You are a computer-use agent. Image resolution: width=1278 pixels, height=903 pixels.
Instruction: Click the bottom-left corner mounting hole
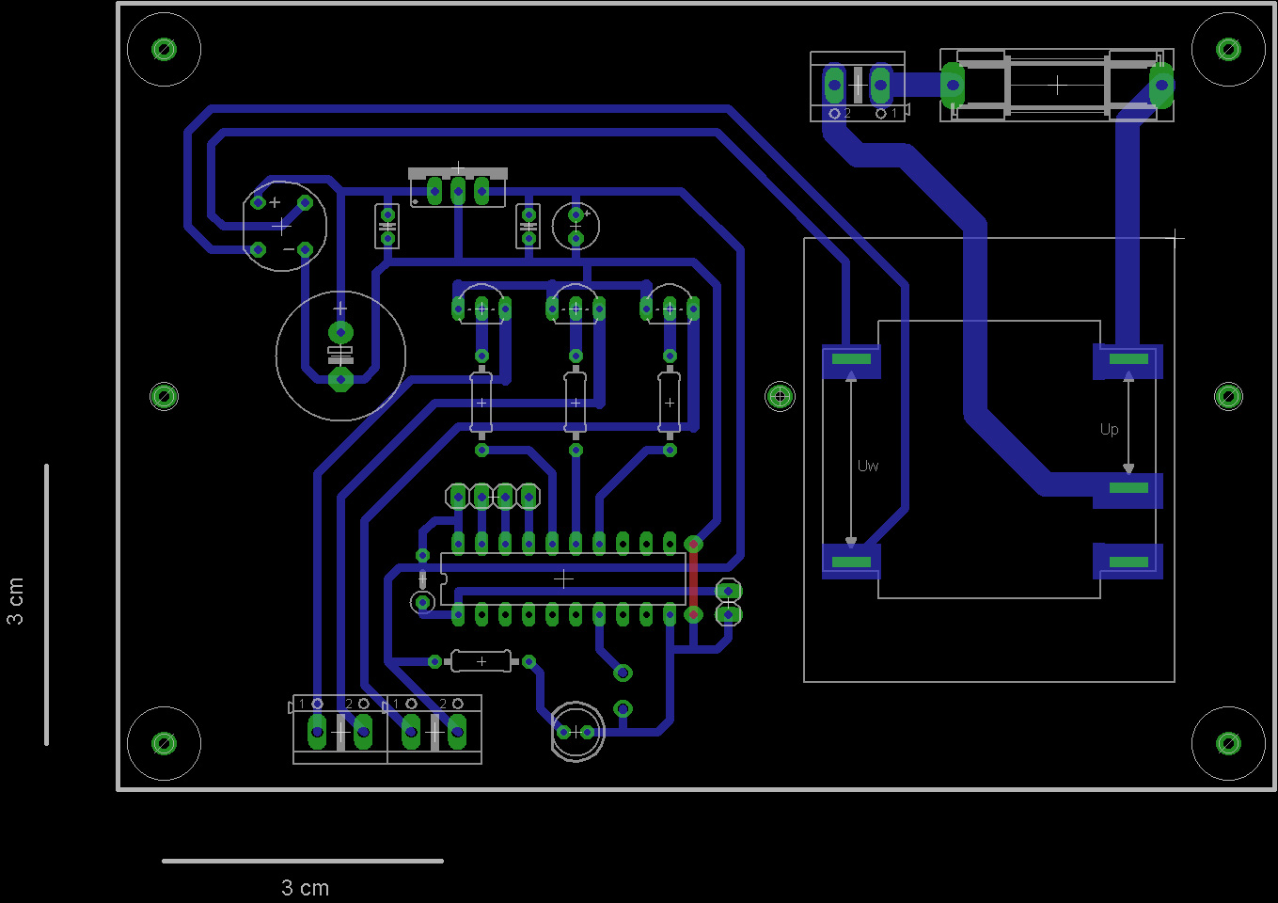164,744
